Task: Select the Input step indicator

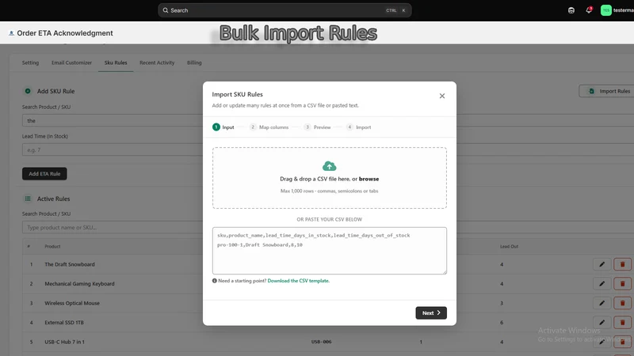Action: (x=223, y=127)
